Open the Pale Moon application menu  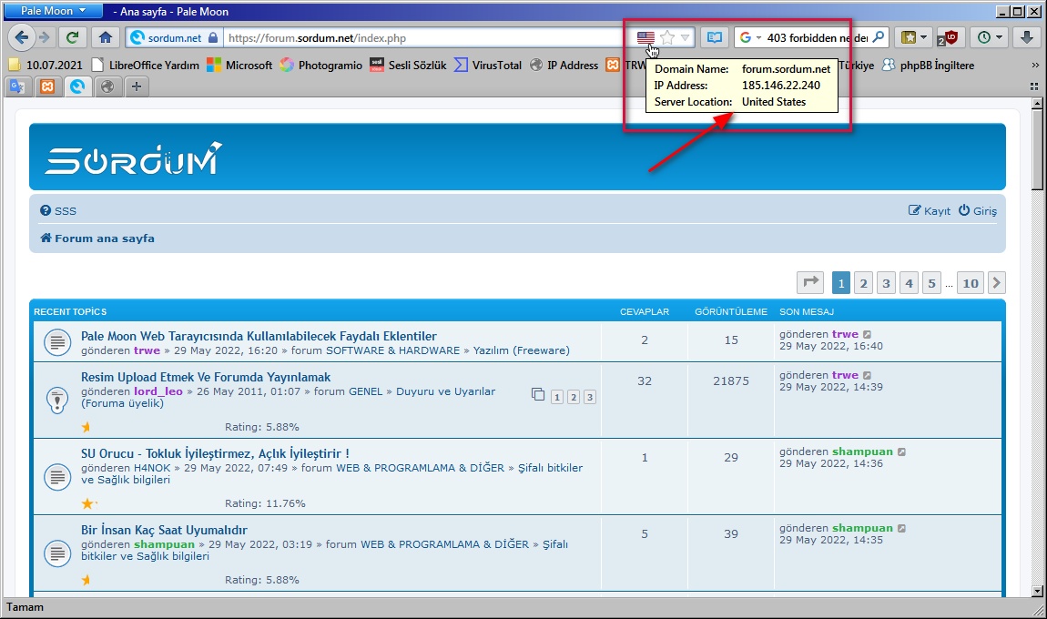(x=54, y=11)
